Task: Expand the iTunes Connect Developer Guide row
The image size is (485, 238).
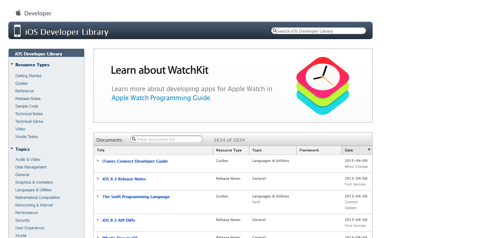Action: click(98, 161)
